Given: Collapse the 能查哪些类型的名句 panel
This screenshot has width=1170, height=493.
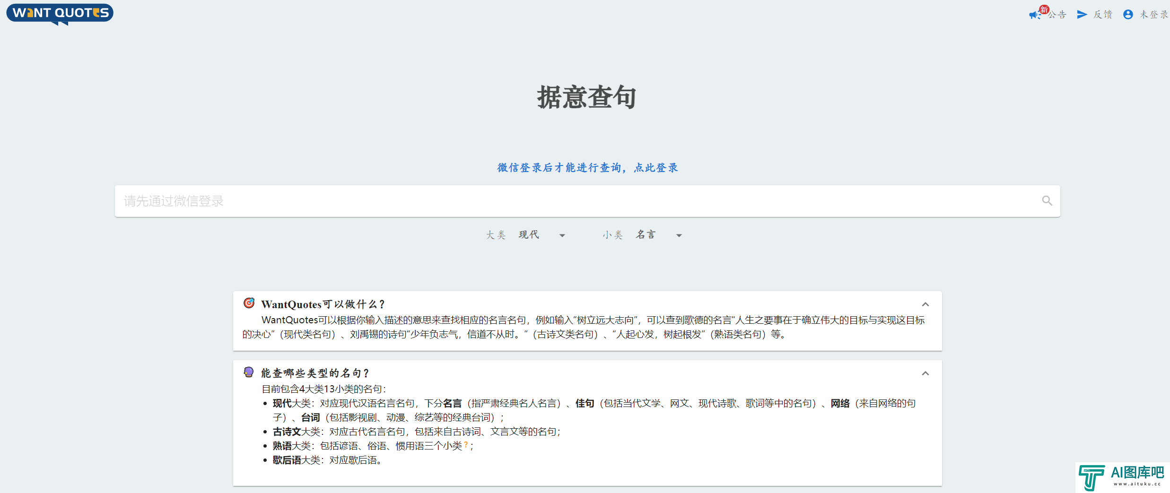Looking at the screenshot, I should [x=926, y=373].
